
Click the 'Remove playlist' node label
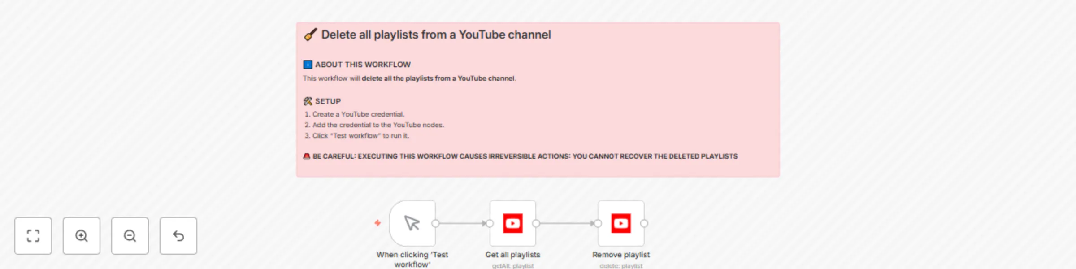point(621,255)
